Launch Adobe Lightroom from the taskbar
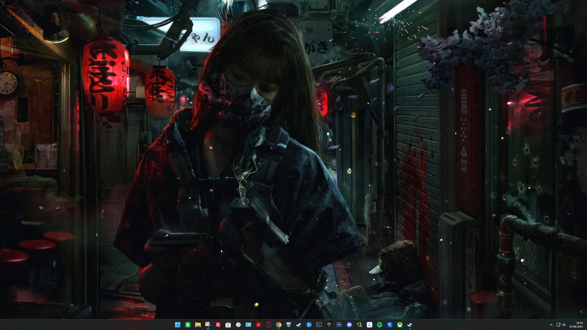This screenshot has width=587, height=330. tap(319, 325)
